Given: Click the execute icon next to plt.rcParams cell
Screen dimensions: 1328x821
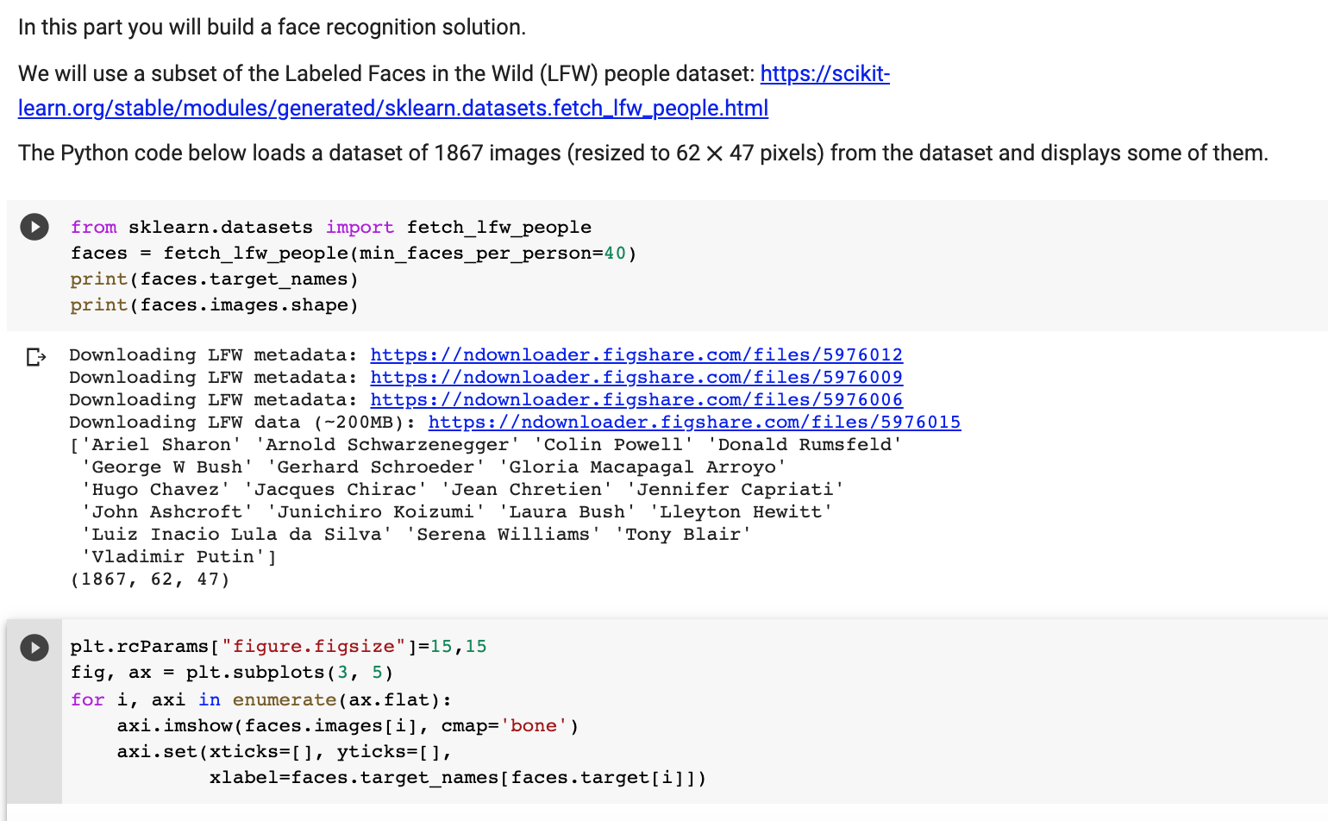Looking at the screenshot, I should [34, 648].
